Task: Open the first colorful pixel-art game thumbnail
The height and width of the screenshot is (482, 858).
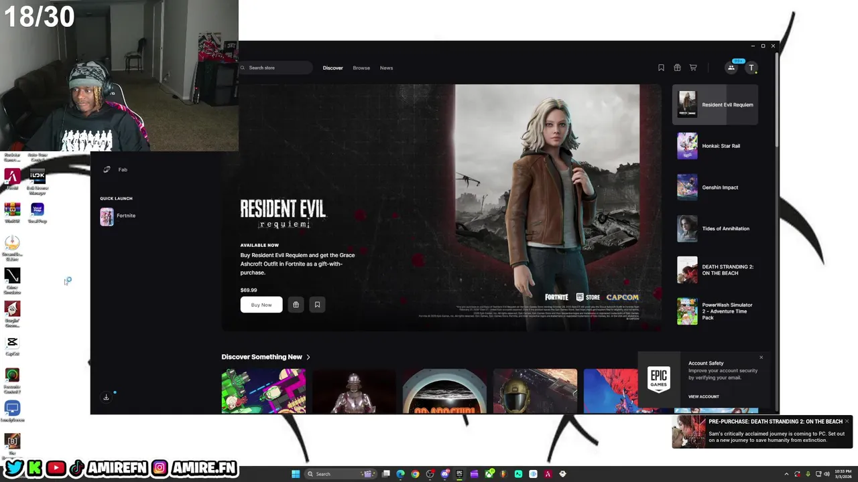Action: click(263, 391)
